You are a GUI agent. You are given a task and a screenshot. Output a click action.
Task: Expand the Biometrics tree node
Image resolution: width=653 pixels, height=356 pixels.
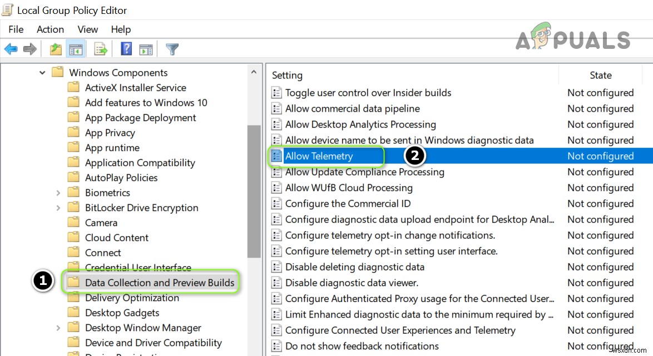(x=58, y=192)
